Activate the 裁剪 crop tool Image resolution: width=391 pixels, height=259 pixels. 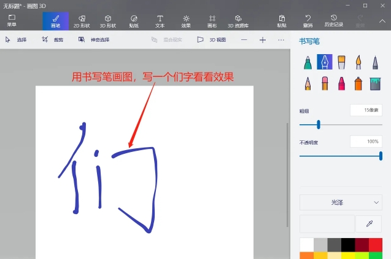pos(52,39)
